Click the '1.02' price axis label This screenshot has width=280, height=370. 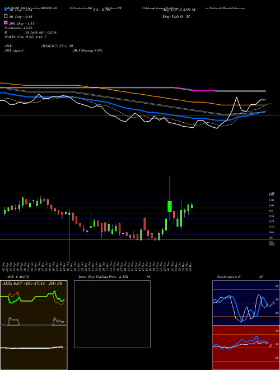pyautogui.click(x=271, y=200)
